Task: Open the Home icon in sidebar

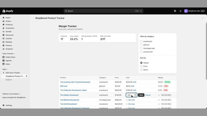Action: tap(3, 18)
